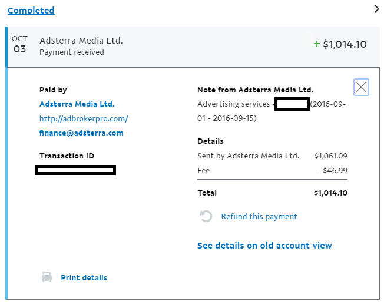Open the Completed transactions link
Screen dimensions: 384x304
tap(31, 11)
